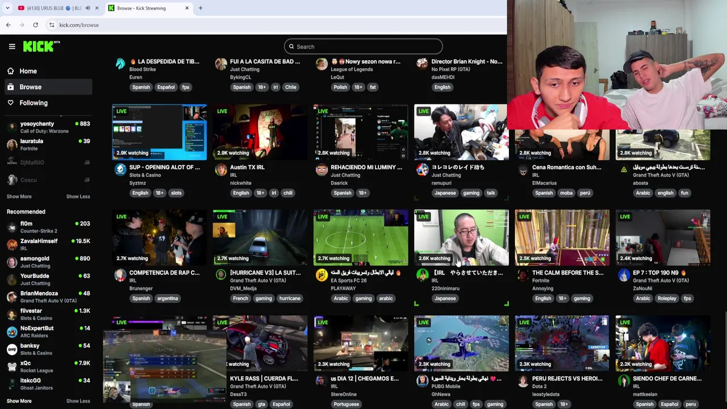Open SUP - OPENING ALOT OF stream thumbnail
727x409 pixels.
point(160,131)
